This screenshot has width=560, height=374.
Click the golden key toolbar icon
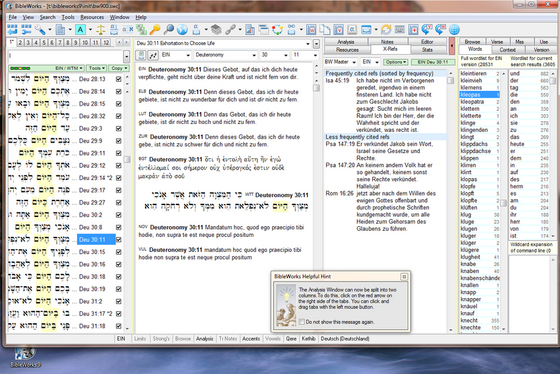155,29
